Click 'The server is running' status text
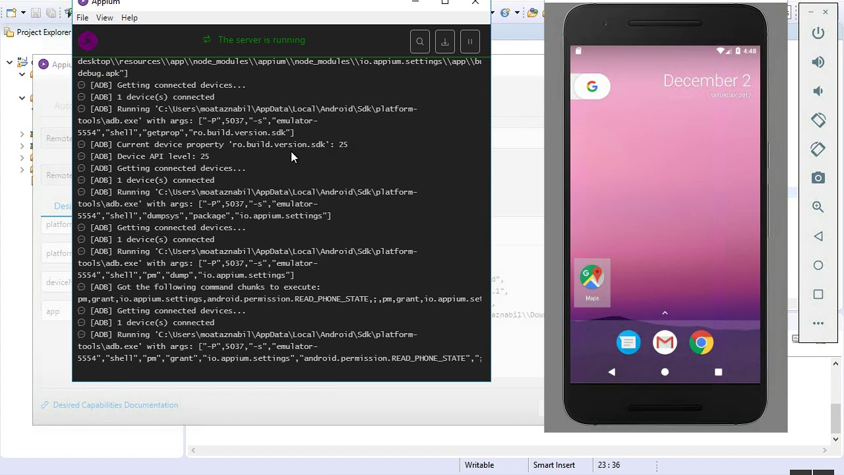Screen dimensions: 844x475 [261, 40]
